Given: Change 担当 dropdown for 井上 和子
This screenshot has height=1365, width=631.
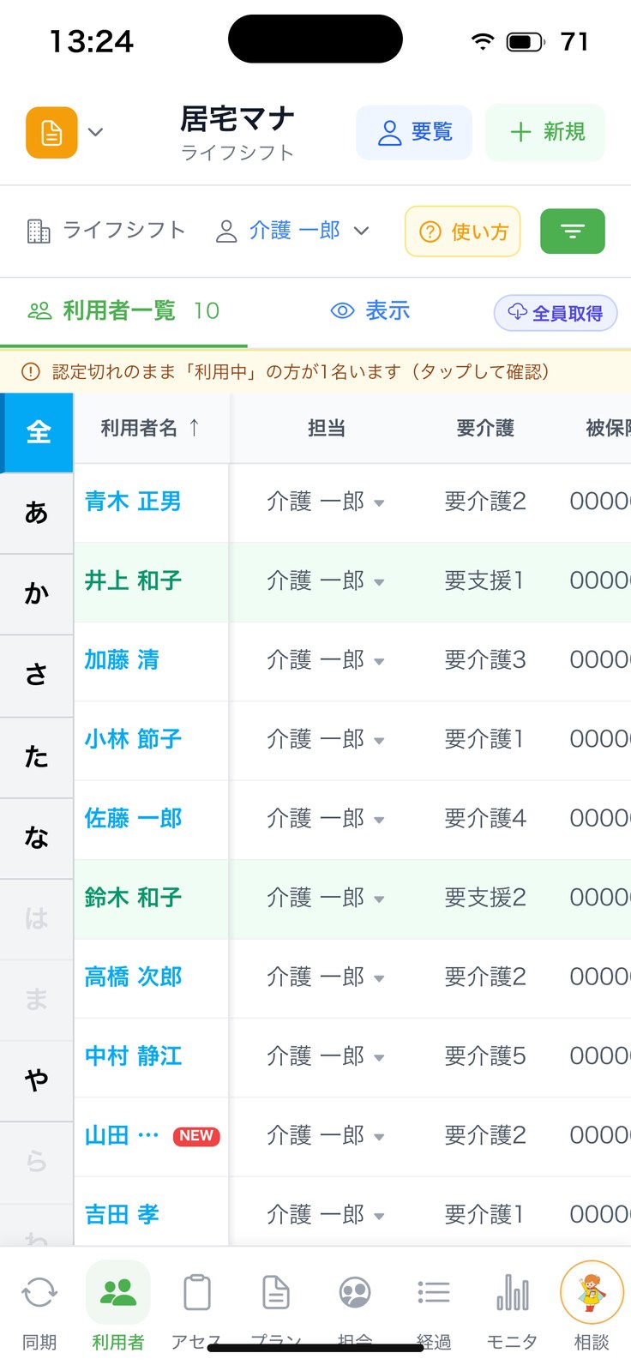Looking at the screenshot, I should pyautogui.click(x=326, y=580).
